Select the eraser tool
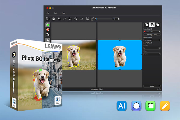Viewport: 180px width, 120px height. click(x=48, y=34)
